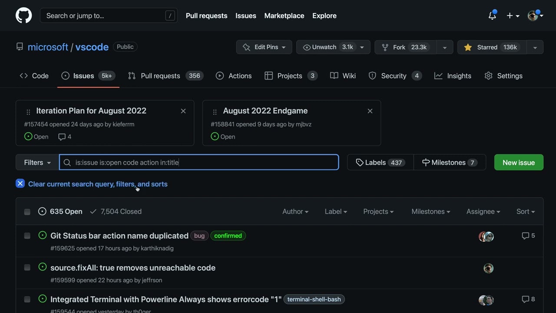This screenshot has height=313, width=556.
Task: Click New issue button
Action: tap(519, 163)
